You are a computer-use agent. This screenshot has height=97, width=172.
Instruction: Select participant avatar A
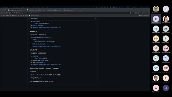pyautogui.click(x=156, y=88)
